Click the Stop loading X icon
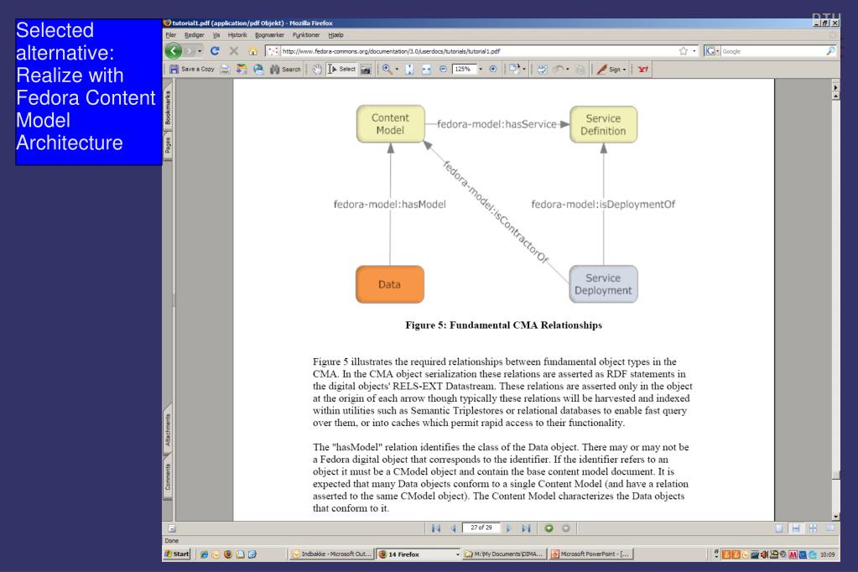The image size is (858, 572). (x=234, y=51)
